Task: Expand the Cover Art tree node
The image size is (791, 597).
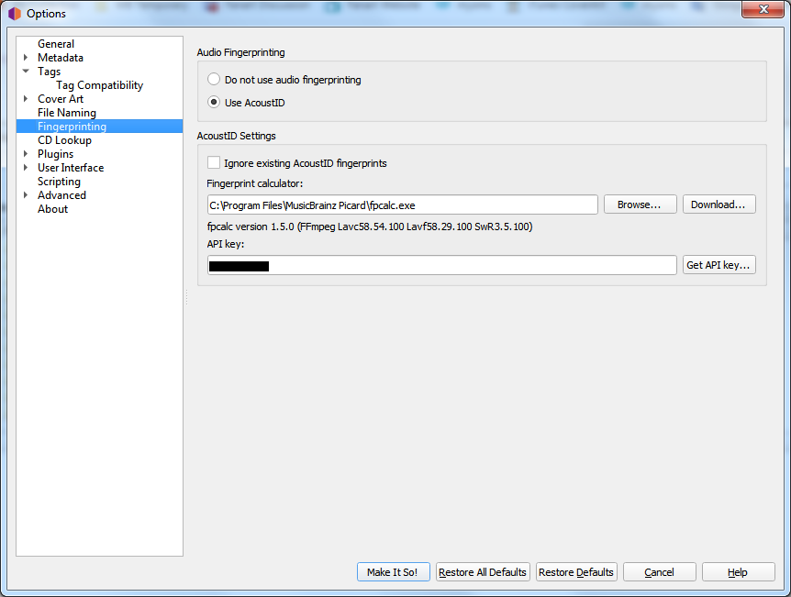Action: [26, 99]
